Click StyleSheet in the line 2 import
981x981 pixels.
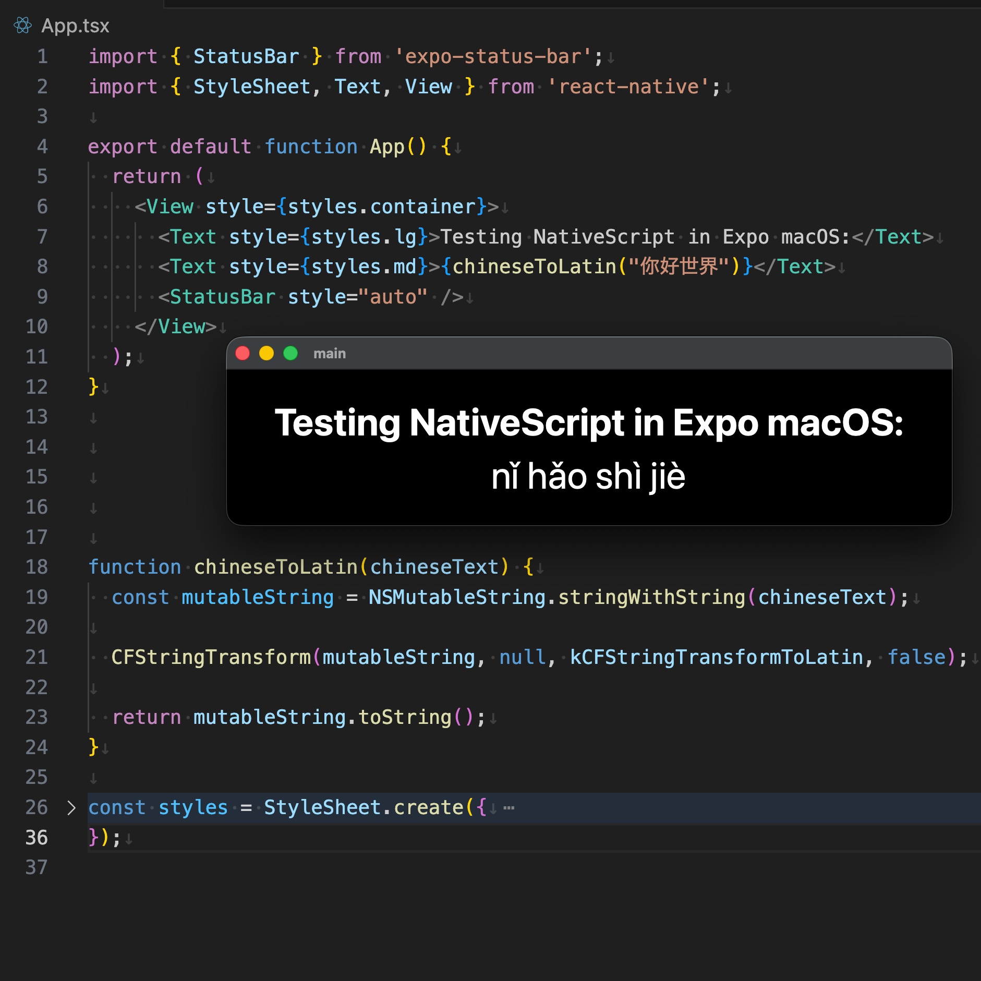[252, 87]
